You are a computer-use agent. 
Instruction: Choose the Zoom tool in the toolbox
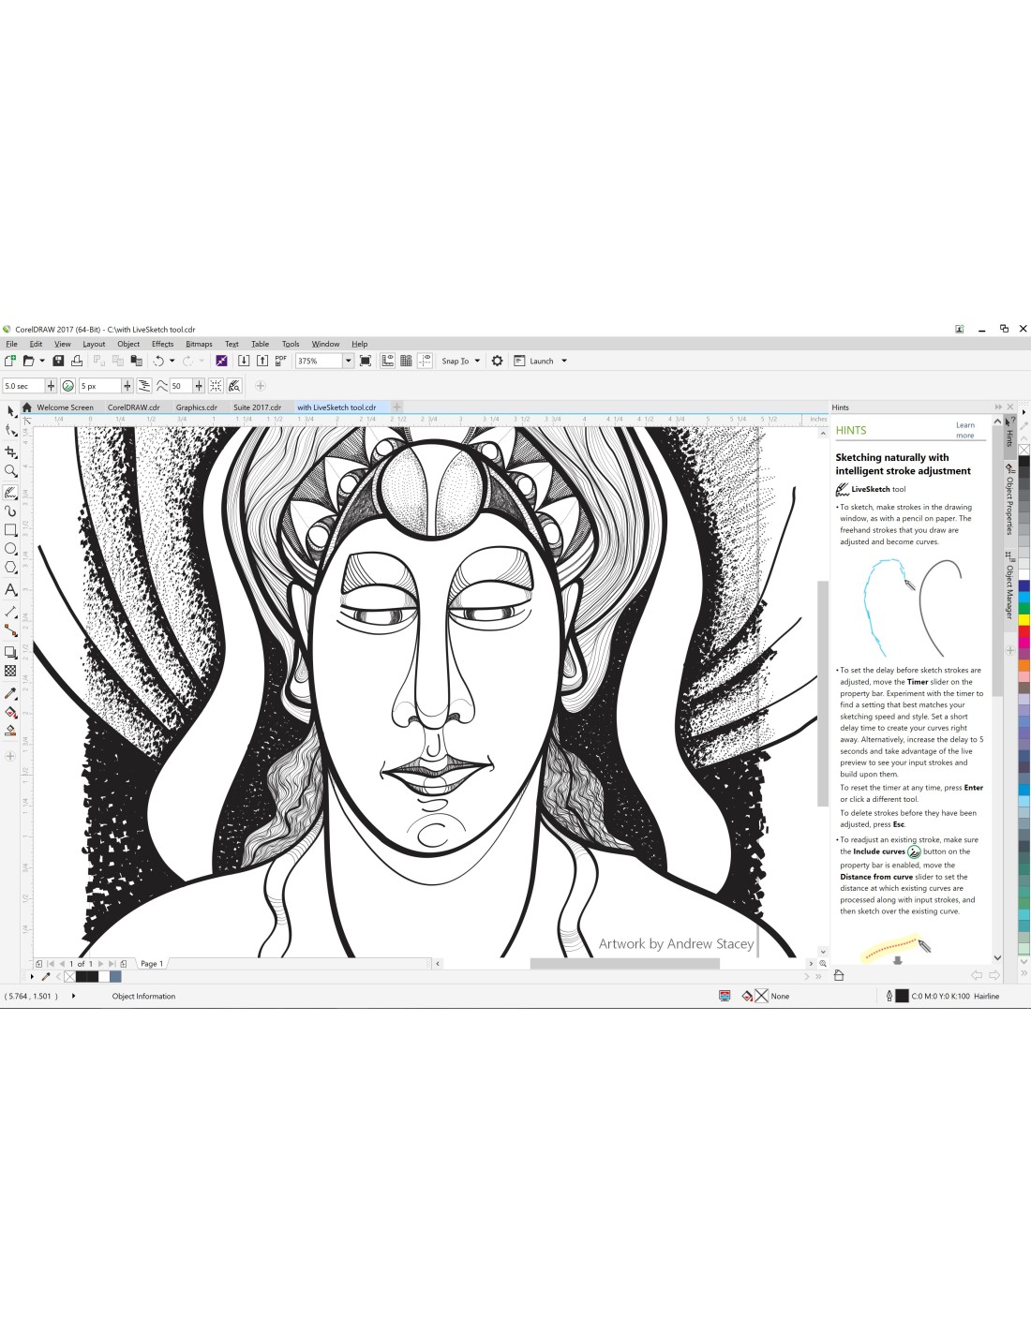(x=11, y=471)
